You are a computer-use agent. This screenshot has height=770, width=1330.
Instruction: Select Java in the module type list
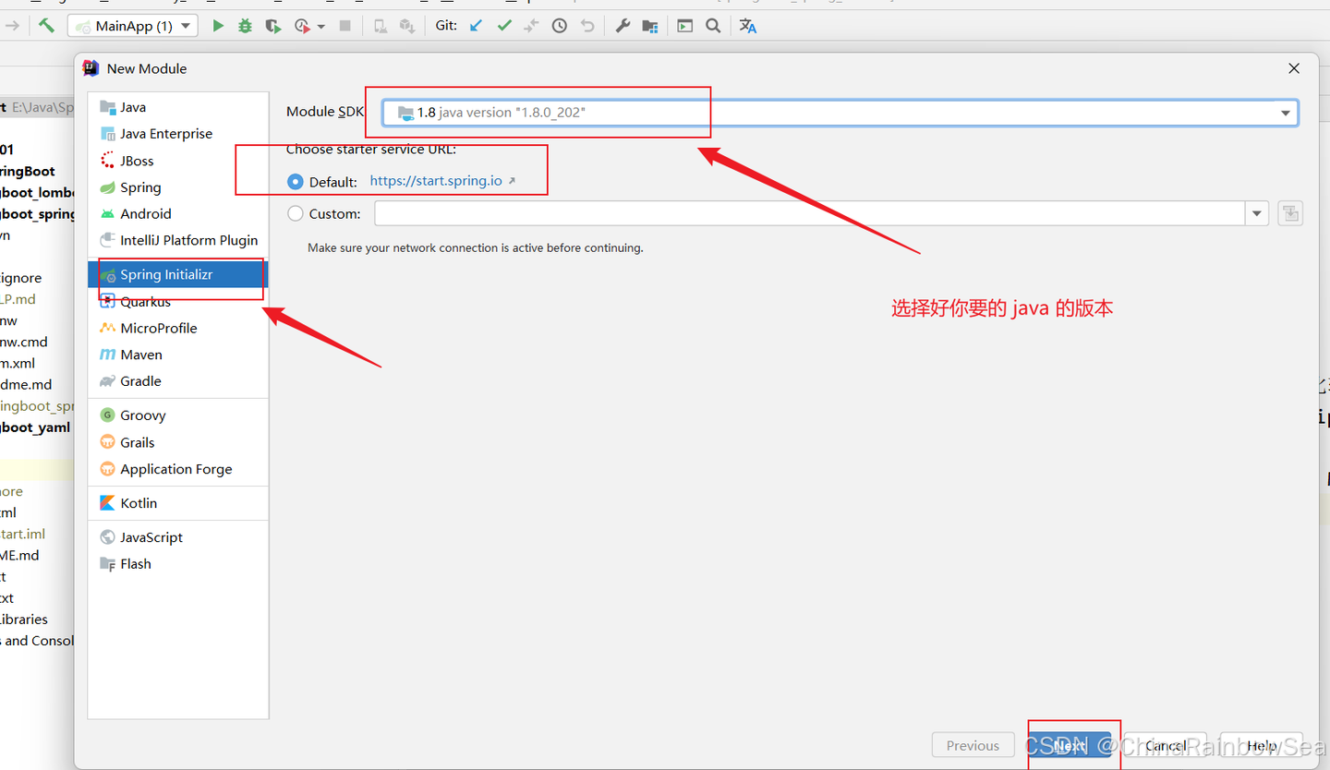[x=178, y=107]
